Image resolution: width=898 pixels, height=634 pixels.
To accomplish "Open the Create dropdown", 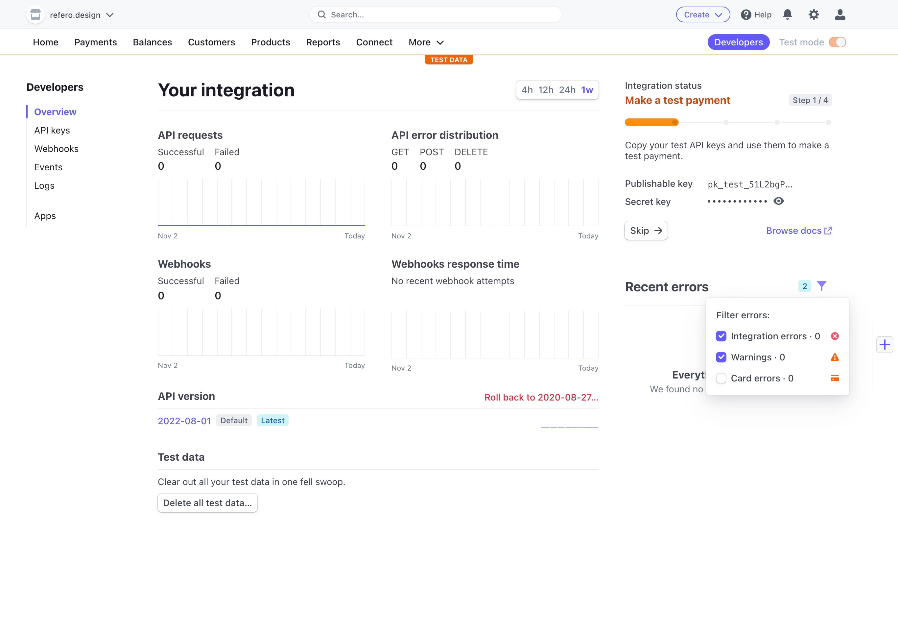I will [703, 15].
